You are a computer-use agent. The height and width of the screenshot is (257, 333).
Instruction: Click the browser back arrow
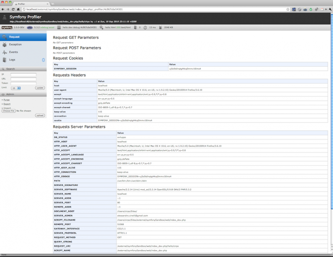click(3, 9)
